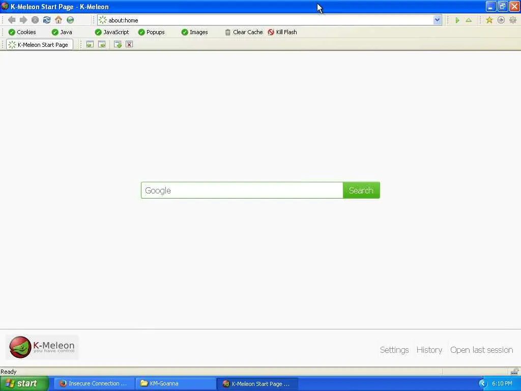Open a new tab with plus icon
521x391 pixels.
118,44
